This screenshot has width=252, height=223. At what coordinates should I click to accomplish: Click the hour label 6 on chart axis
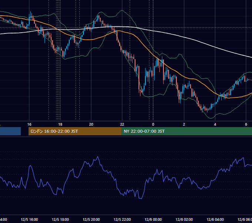(246, 125)
